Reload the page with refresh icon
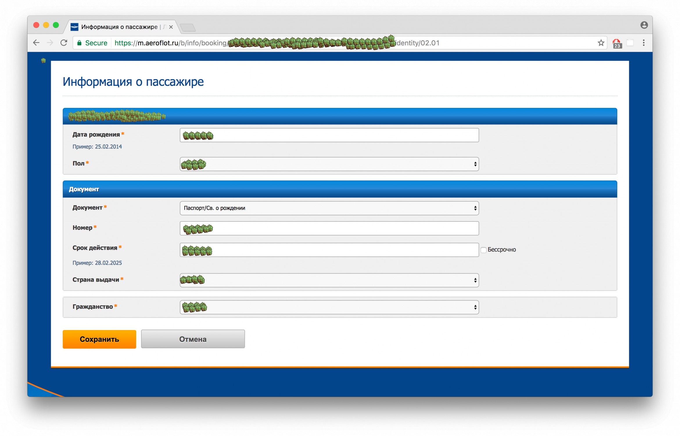 pyautogui.click(x=64, y=43)
